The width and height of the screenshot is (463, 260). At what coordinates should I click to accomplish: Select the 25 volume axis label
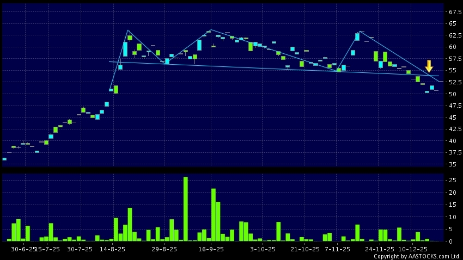pos(453,179)
